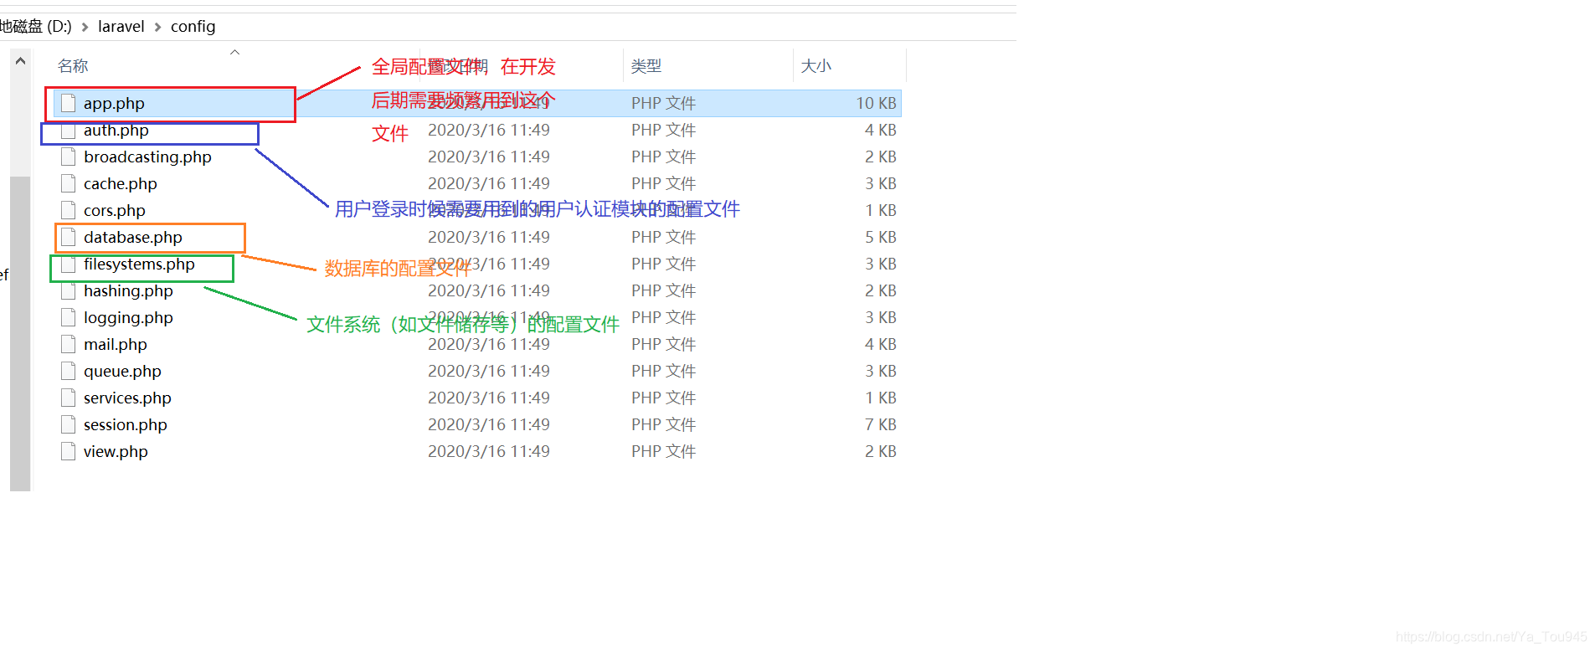
Task: Click the modified date of hashing.php
Action: pos(489,290)
